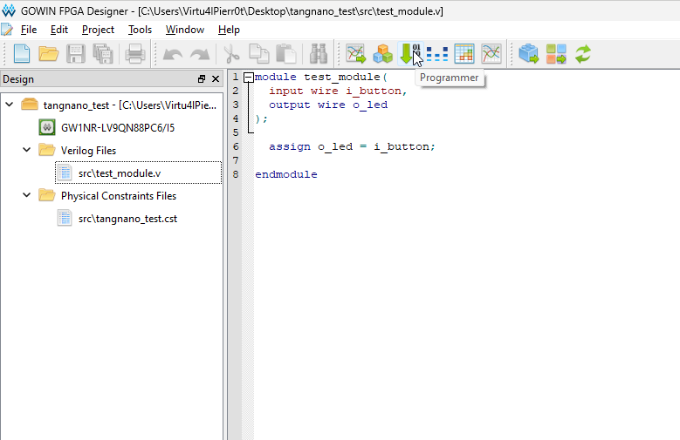Cut selection using the scissors icon

point(232,54)
